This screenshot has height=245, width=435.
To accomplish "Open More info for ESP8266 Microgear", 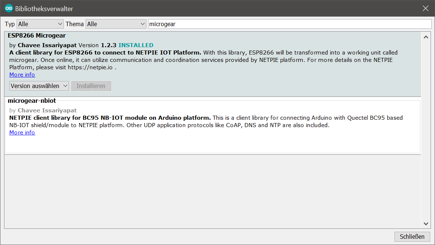I will coord(22,75).
